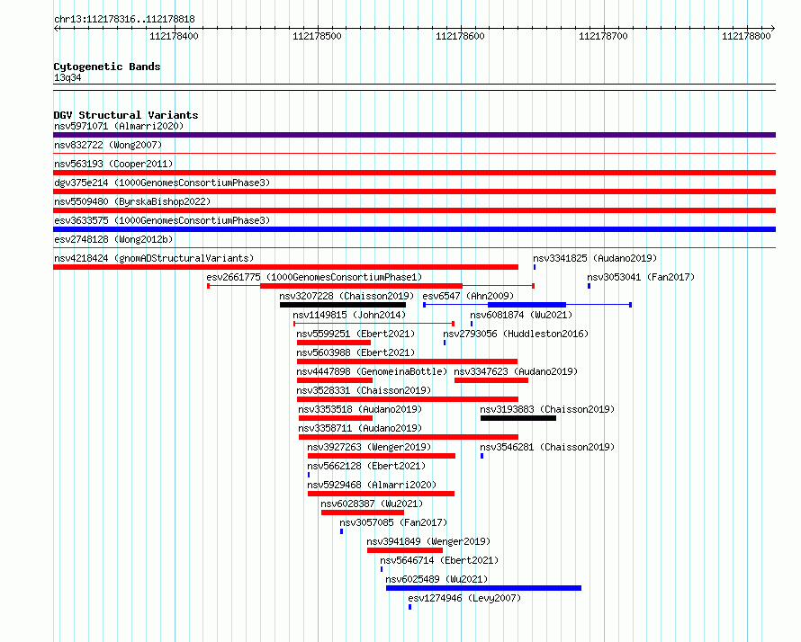Click the nsv5971071 (Almarri2020) variant label
This screenshot has width=801, height=642.
point(119,126)
